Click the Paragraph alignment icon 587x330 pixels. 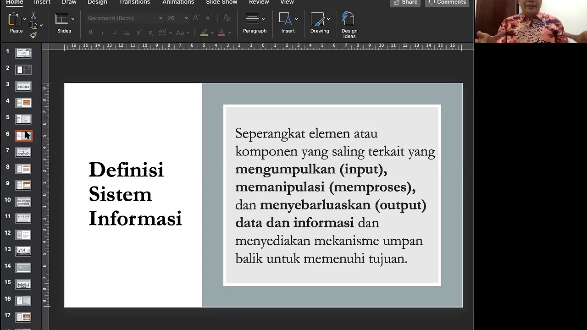tap(252, 19)
